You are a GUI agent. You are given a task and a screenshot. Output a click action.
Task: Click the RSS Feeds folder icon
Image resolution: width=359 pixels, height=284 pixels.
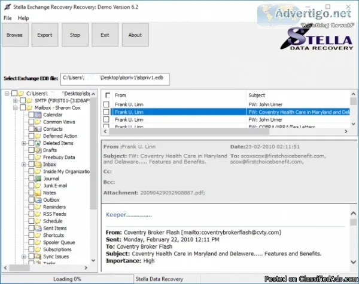click(x=38, y=214)
